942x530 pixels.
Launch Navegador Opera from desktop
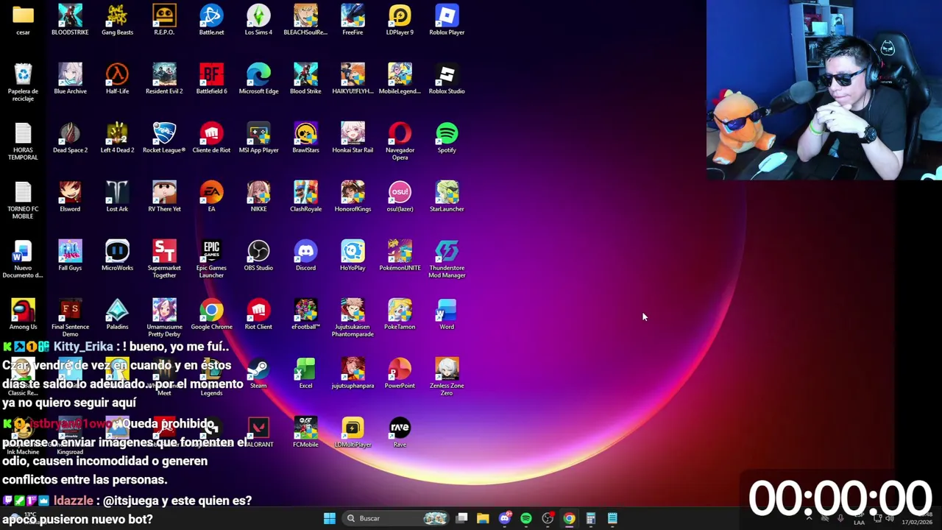(x=400, y=141)
